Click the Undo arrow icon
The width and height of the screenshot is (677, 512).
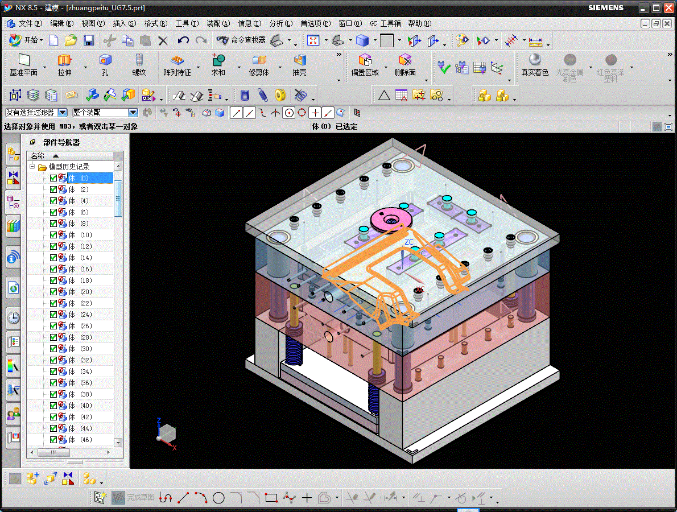[183, 40]
